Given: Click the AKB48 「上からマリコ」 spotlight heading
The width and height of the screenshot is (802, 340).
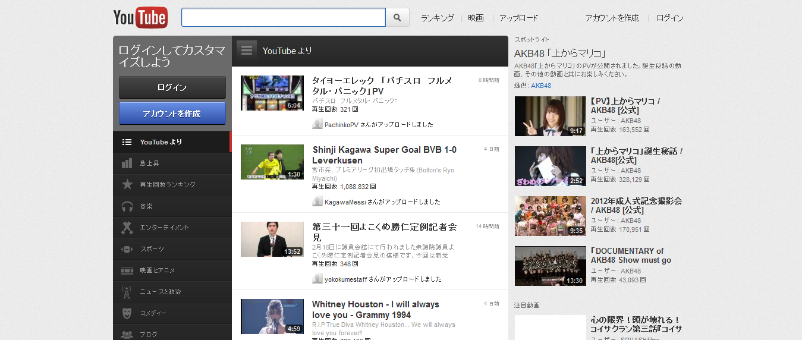Looking at the screenshot, I should 559,53.
